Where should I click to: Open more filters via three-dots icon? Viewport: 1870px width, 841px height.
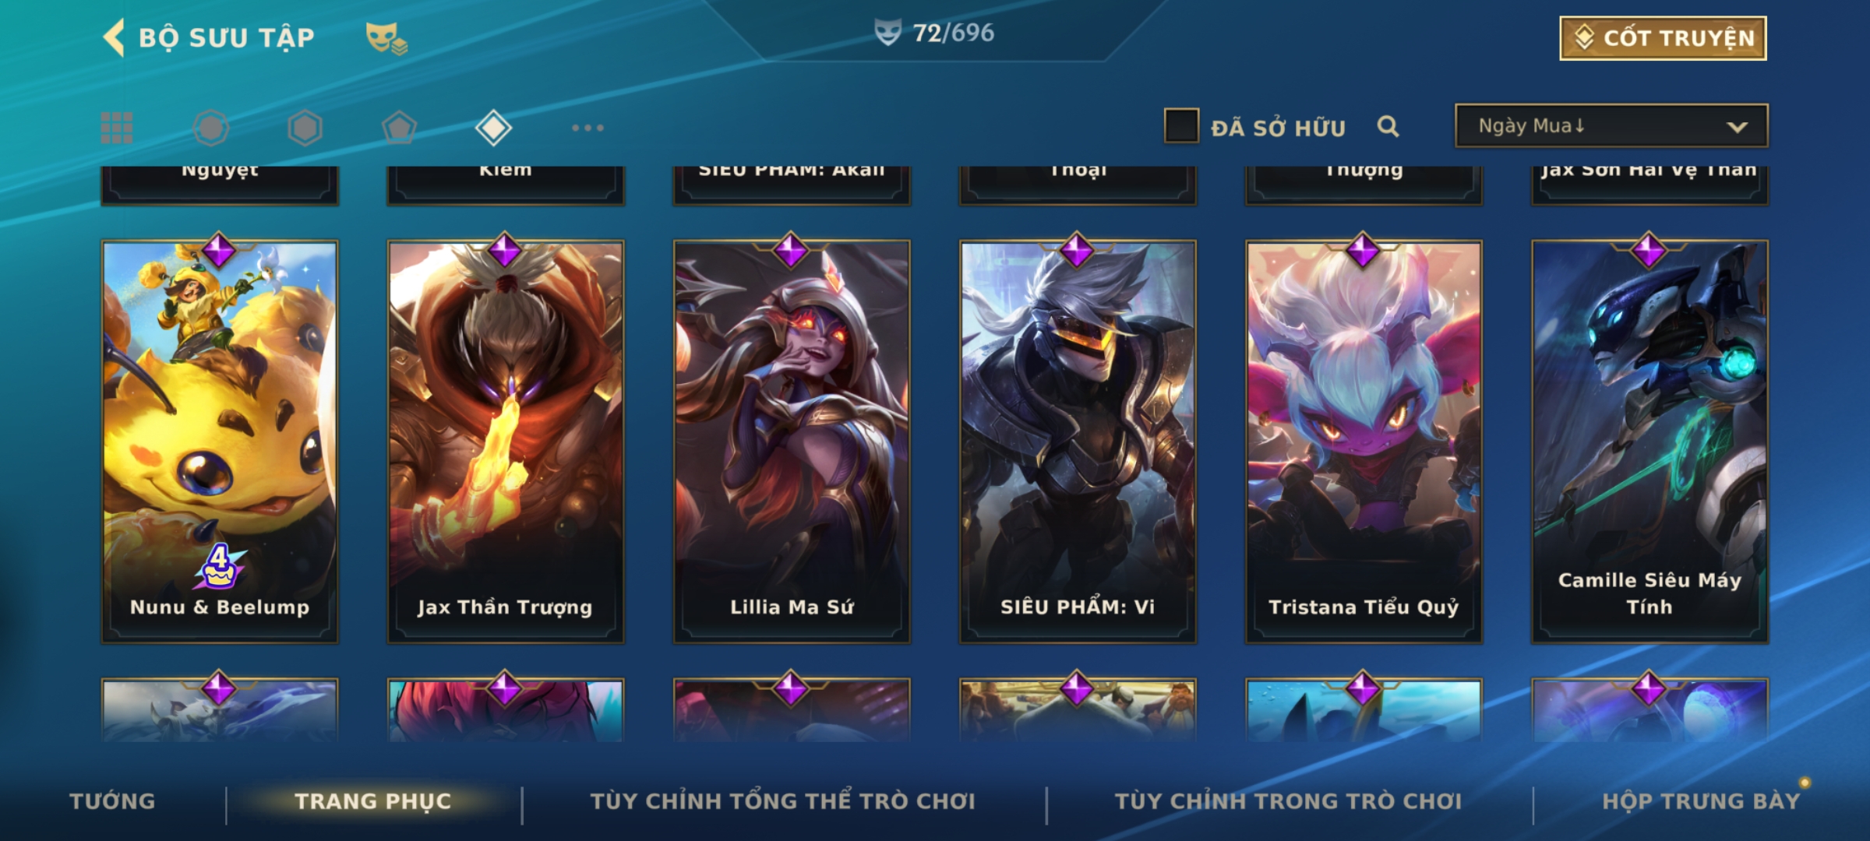pyautogui.click(x=587, y=128)
